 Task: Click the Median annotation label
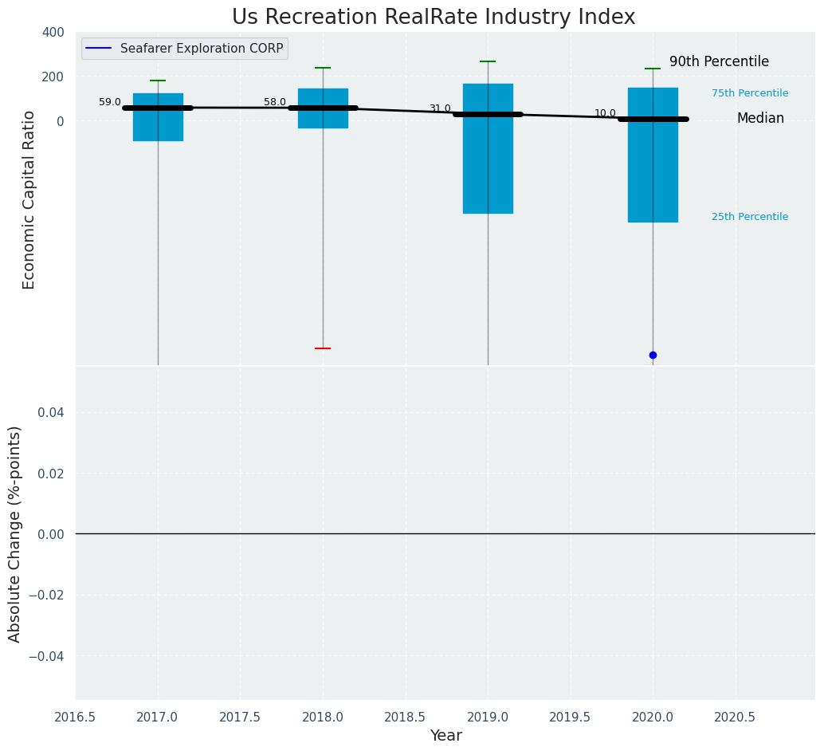(x=760, y=118)
